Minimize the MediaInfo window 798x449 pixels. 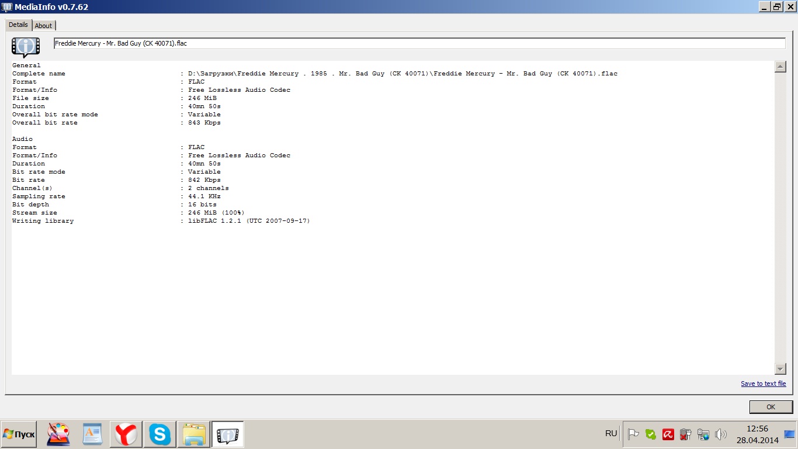coord(764,6)
